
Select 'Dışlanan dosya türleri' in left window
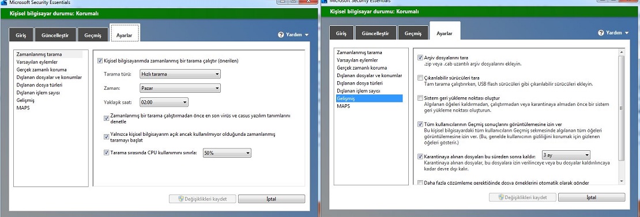point(39,85)
